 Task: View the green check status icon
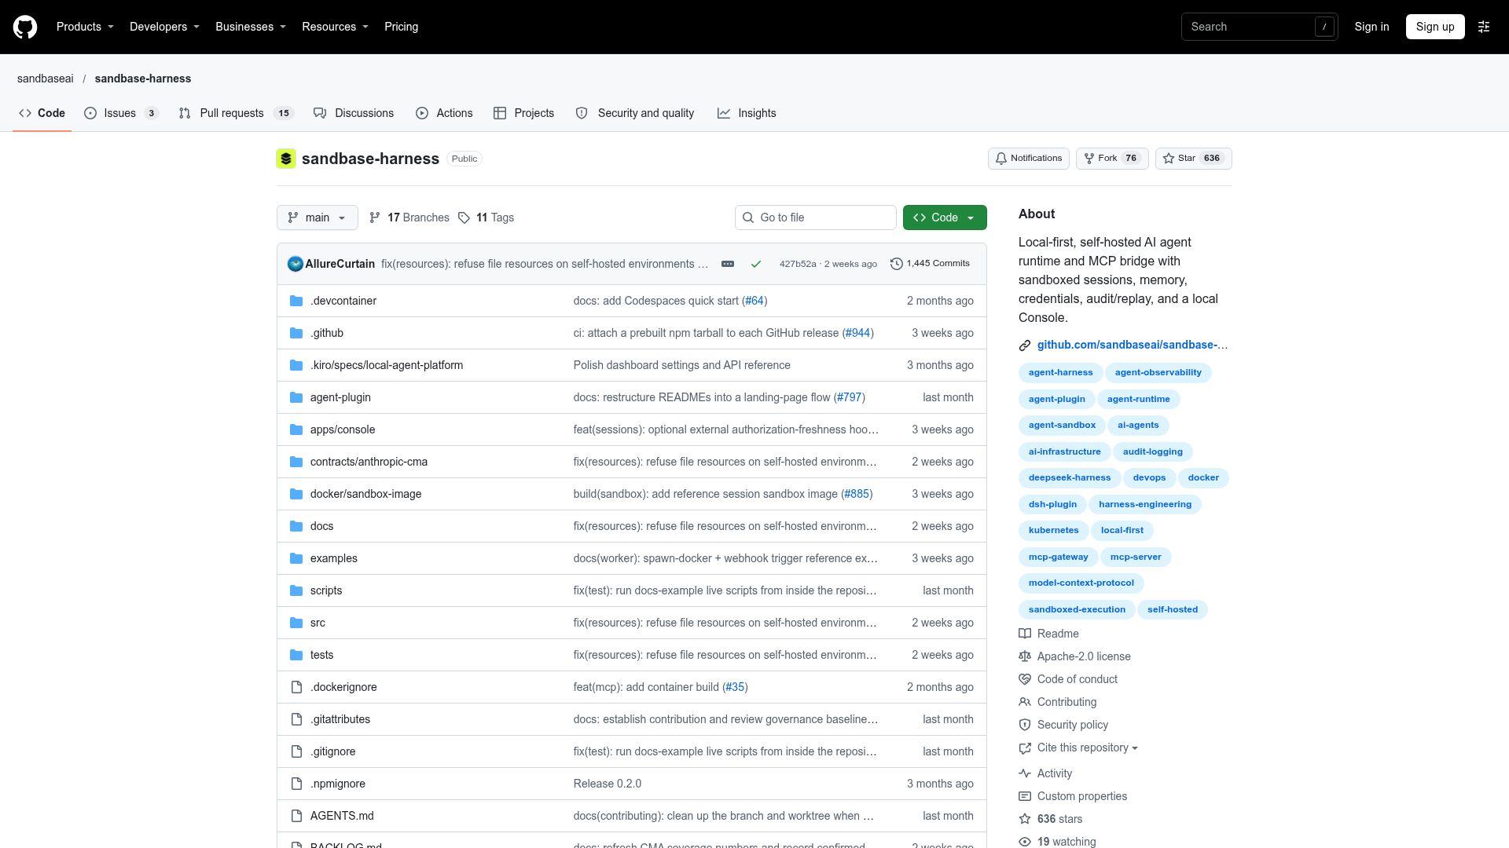(756, 264)
